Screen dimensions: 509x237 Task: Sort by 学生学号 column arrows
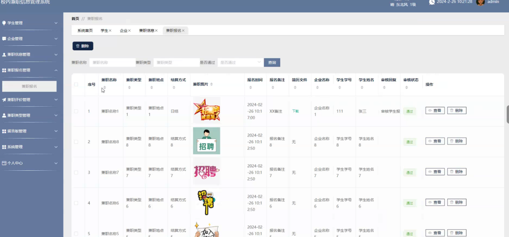click(x=339, y=87)
